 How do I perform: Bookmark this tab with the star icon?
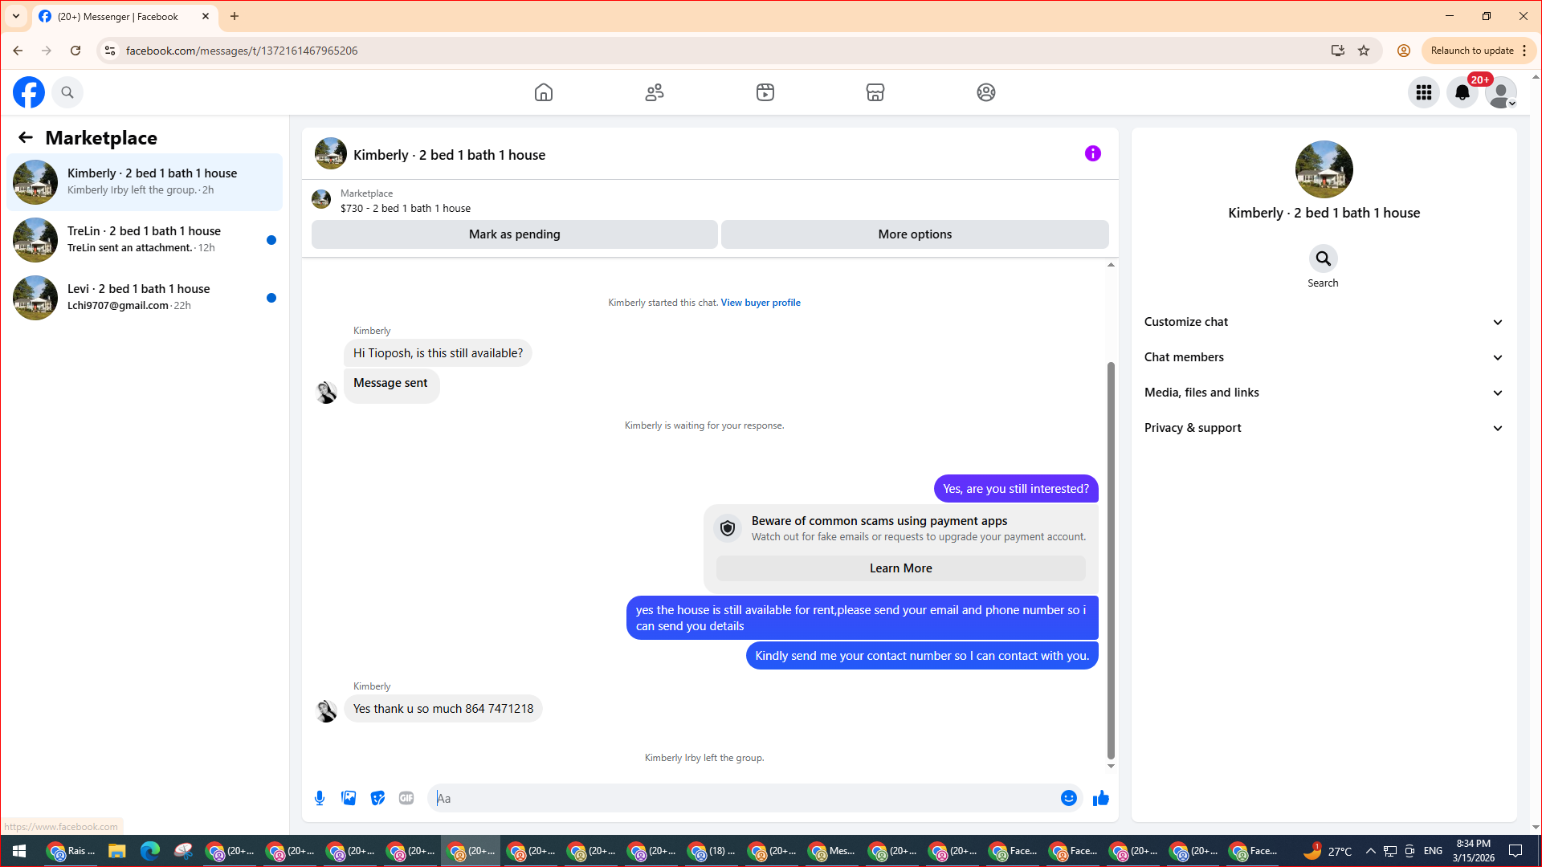[x=1364, y=51]
